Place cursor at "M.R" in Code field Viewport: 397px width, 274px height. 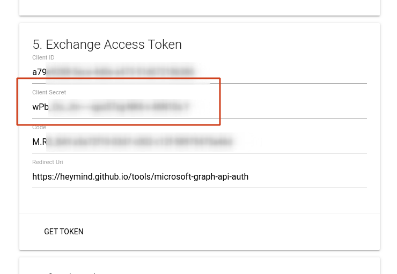(x=40, y=142)
